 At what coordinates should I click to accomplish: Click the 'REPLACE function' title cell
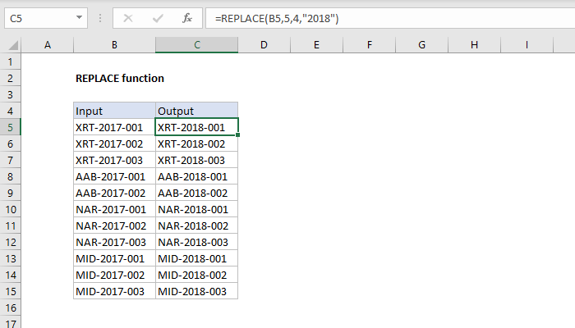point(120,79)
